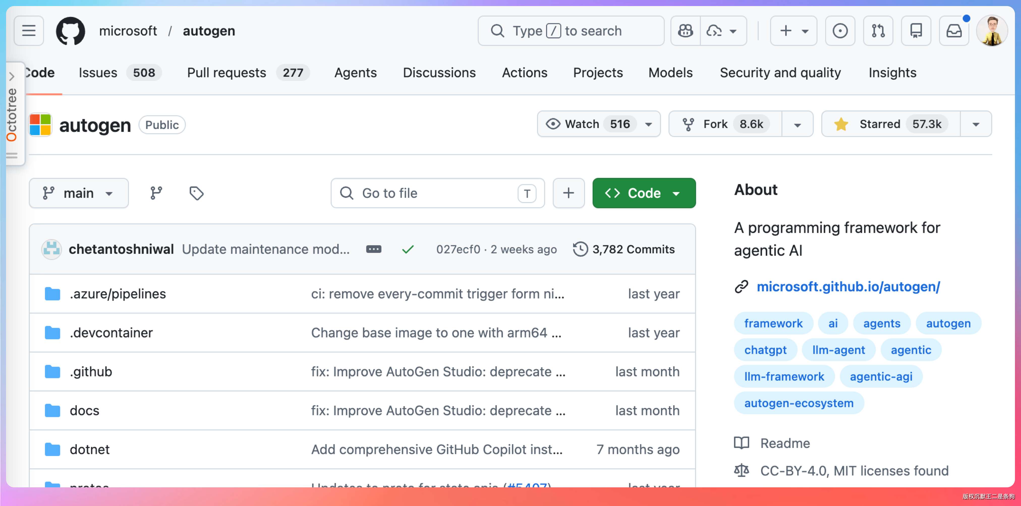The image size is (1021, 506).
Task: Open pull requests icon in header
Action: coord(878,31)
